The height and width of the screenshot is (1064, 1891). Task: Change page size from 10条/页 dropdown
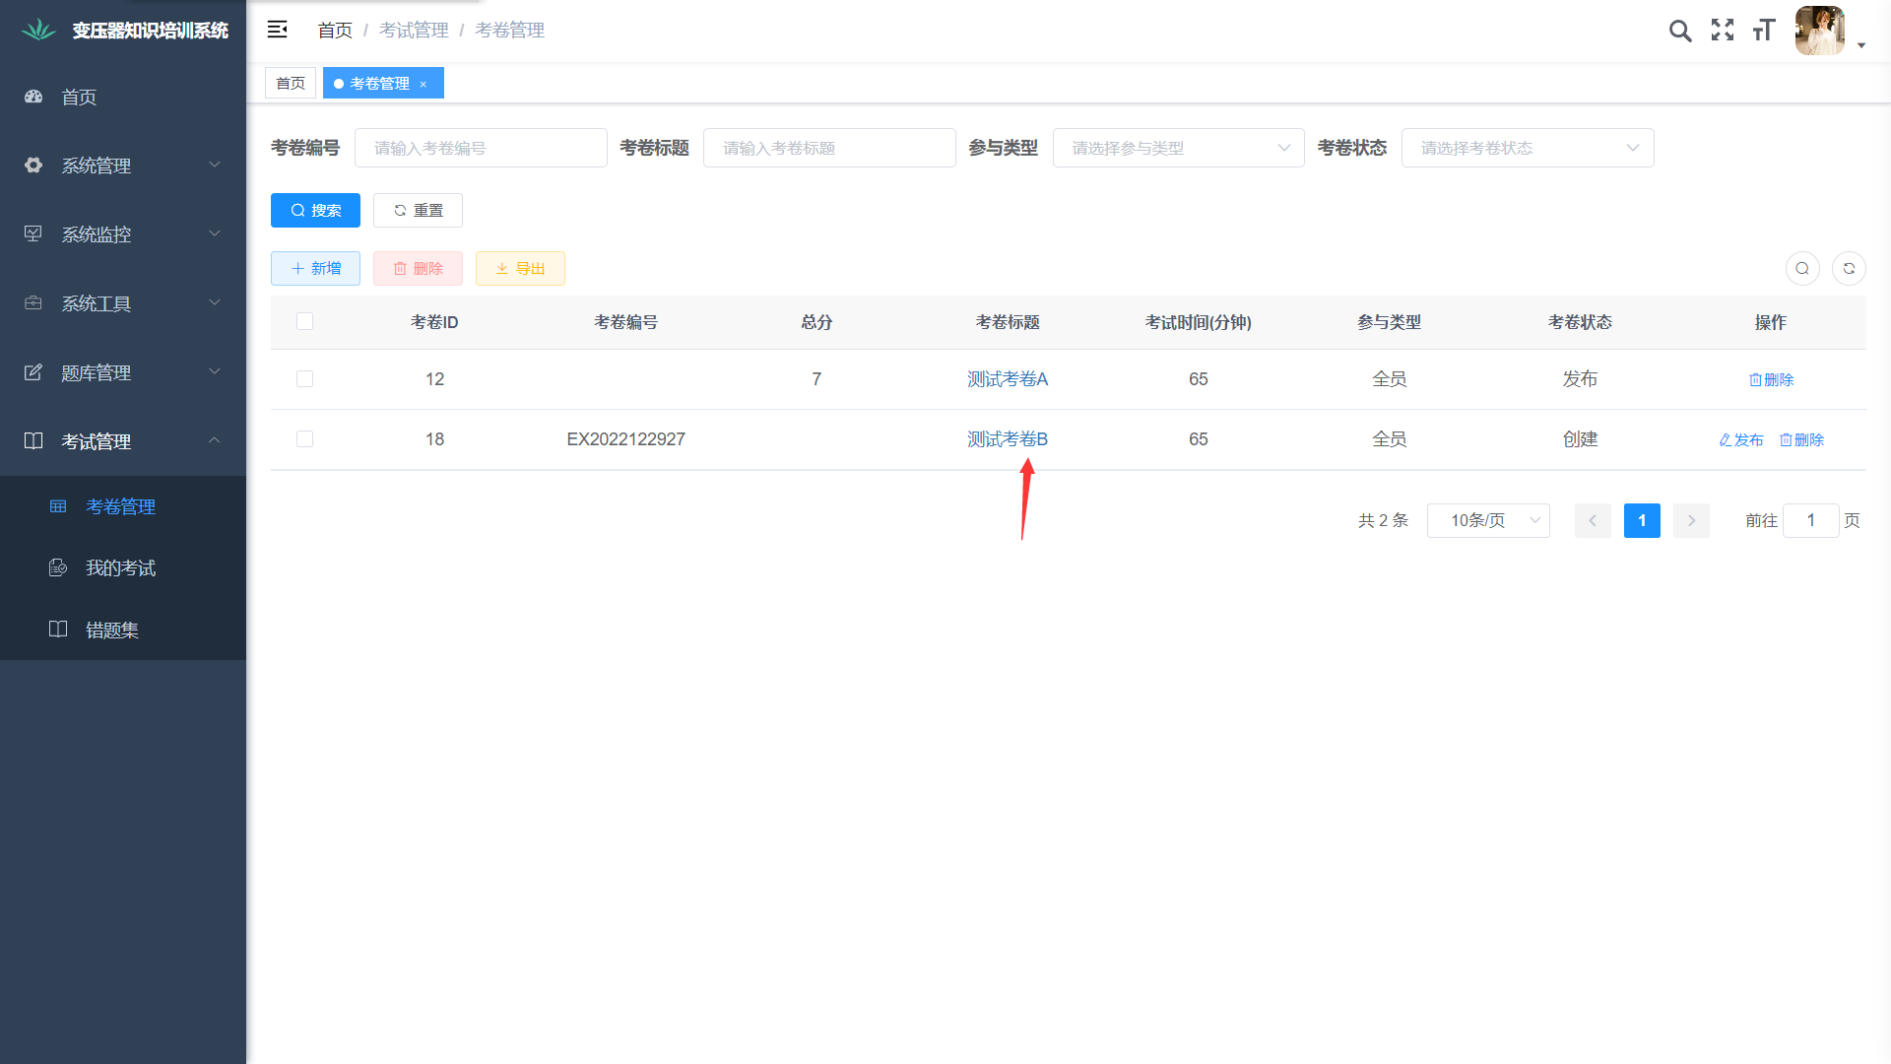[x=1487, y=520]
